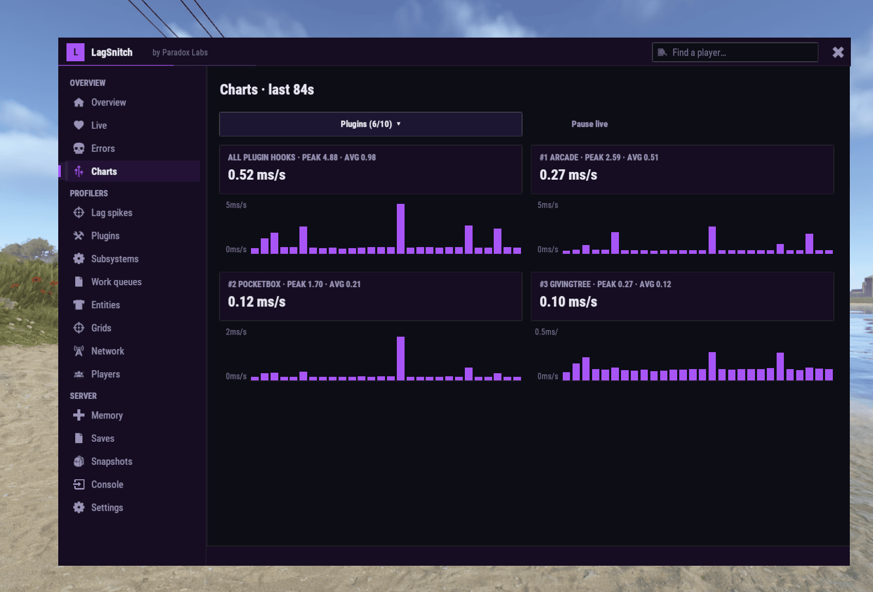Click the Snapshots icon

click(79, 461)
